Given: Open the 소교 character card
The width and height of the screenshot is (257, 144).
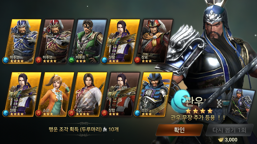Looking at the screenshot, I should [x=56, y=94].
